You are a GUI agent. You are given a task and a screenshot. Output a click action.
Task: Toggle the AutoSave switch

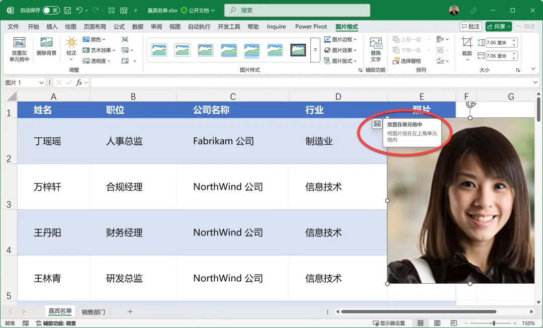51,11
